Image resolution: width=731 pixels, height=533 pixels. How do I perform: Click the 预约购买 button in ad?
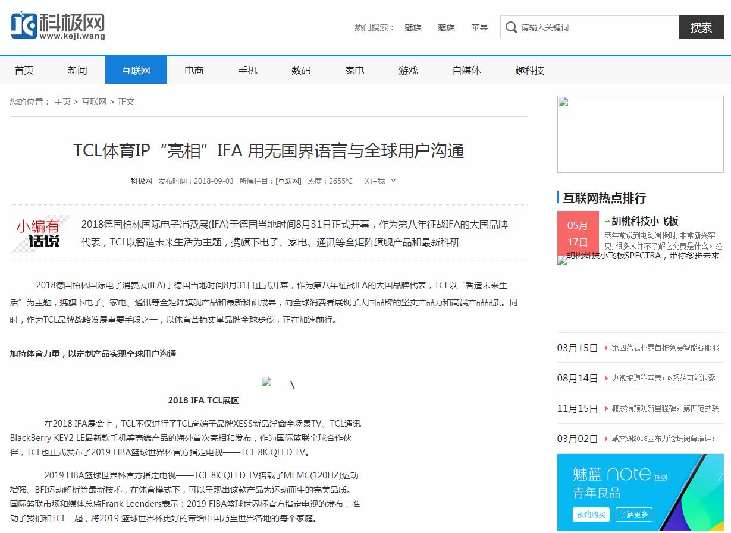[591, 515]
